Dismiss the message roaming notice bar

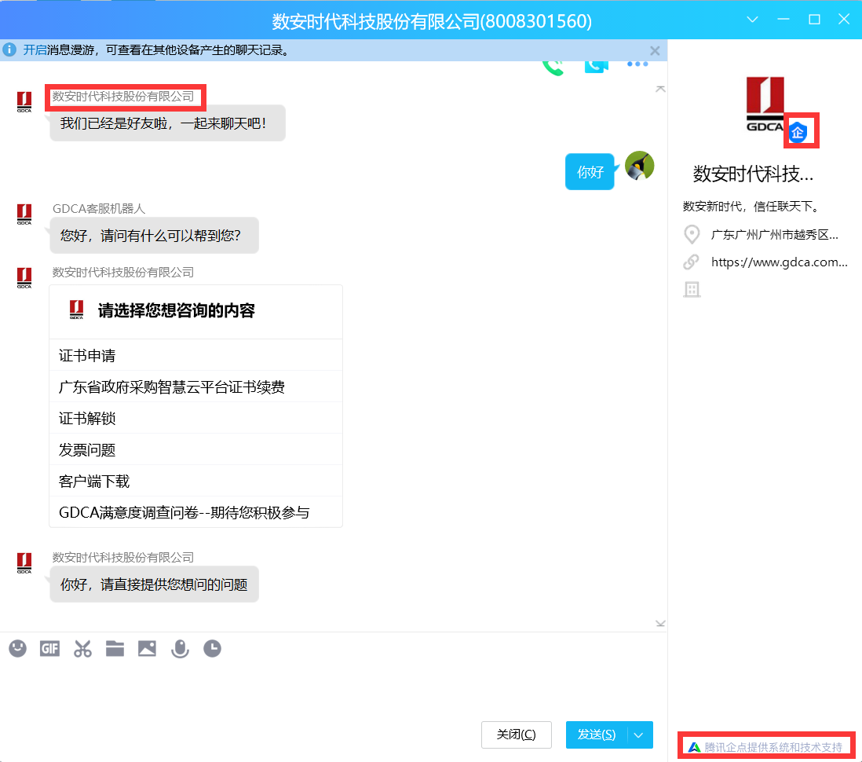pyautogui.click(x=655, y=50)
